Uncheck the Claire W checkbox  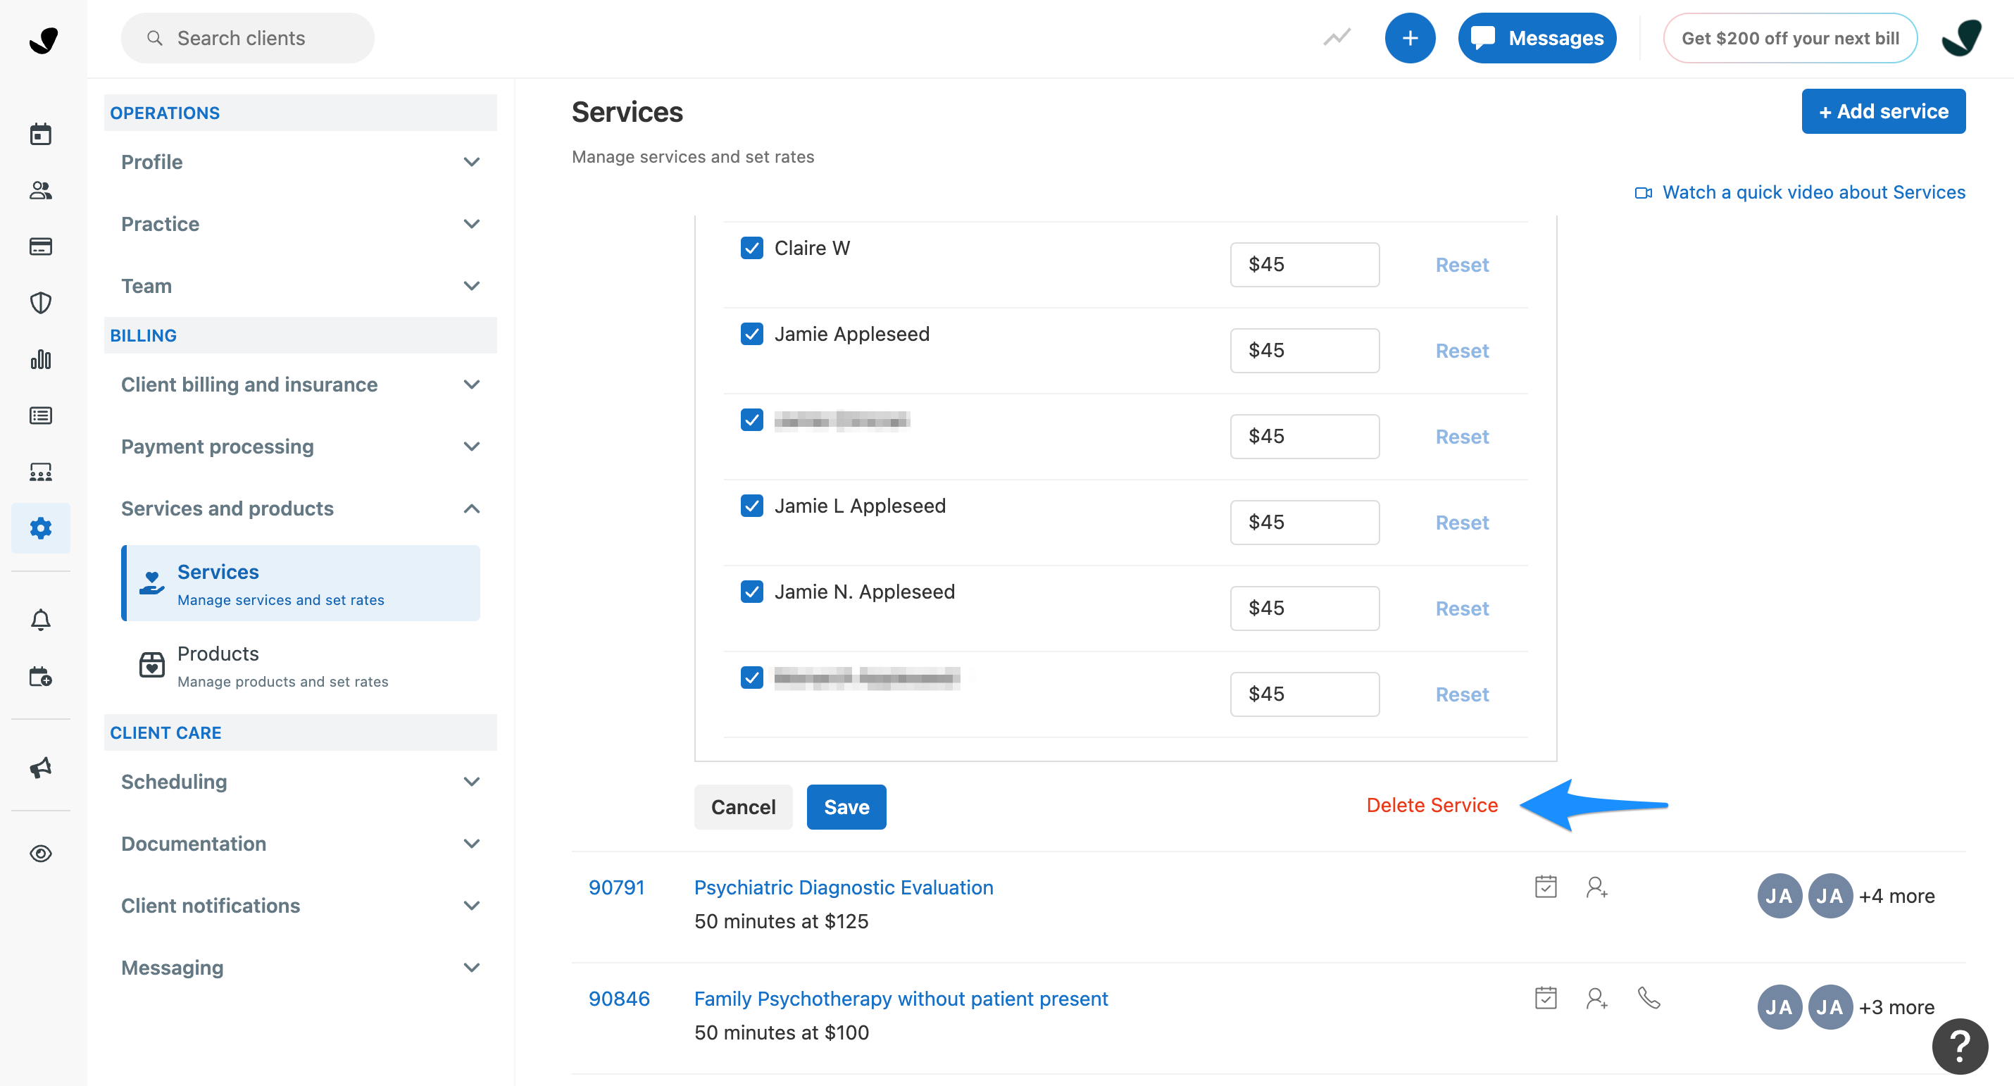[751, 248]
